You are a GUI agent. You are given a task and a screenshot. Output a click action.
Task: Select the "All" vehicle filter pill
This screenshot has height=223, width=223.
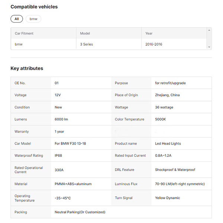click(16, 19)
